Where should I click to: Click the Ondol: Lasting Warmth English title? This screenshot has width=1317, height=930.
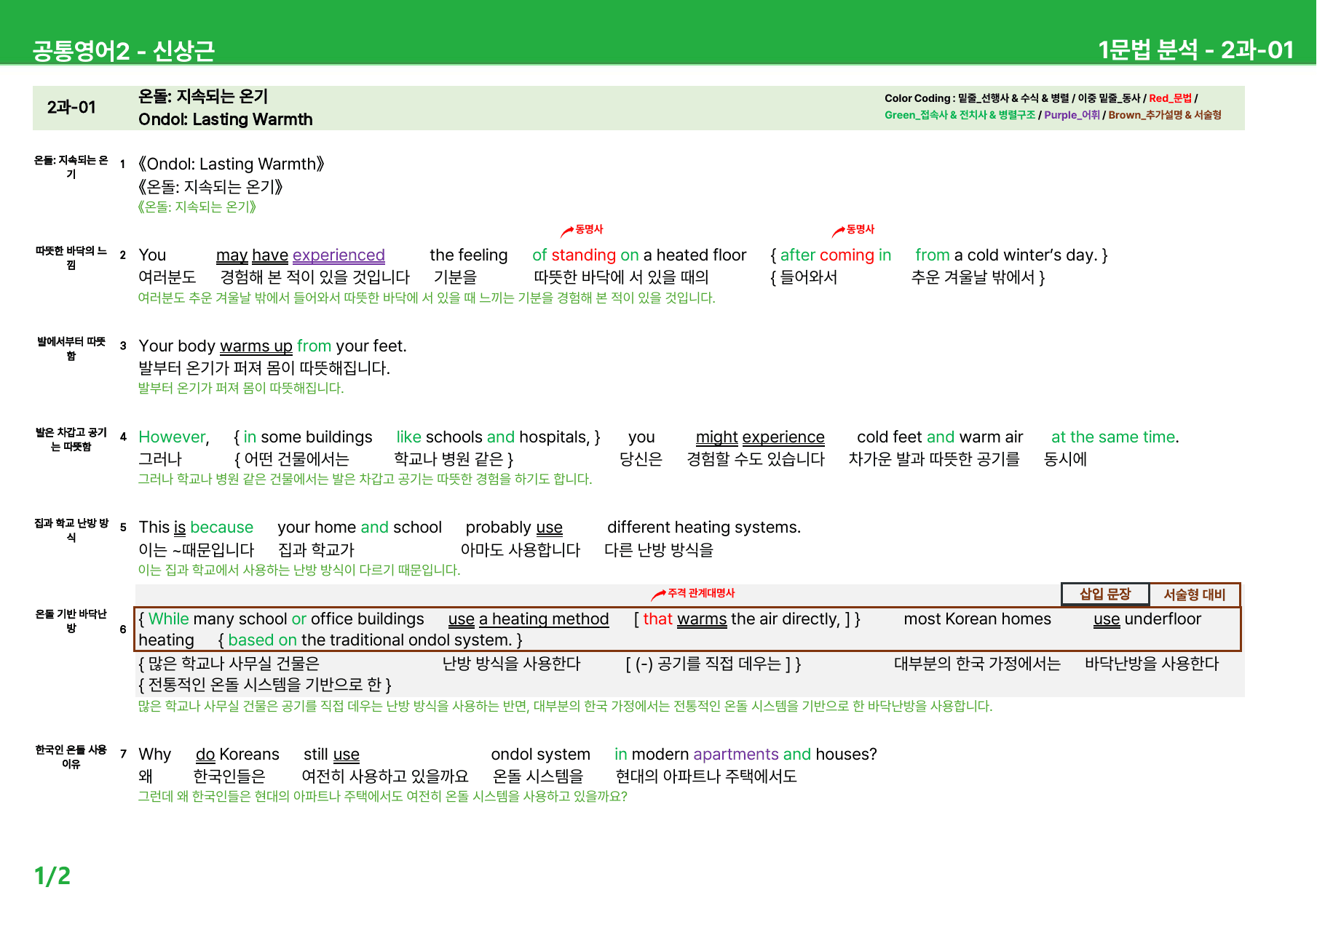pos(226,119)
